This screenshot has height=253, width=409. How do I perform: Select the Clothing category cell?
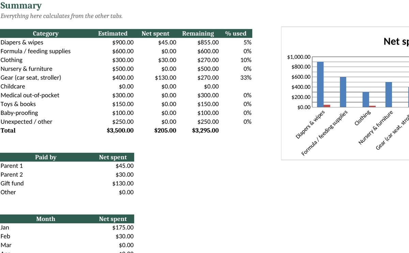(x=11, y=60)
